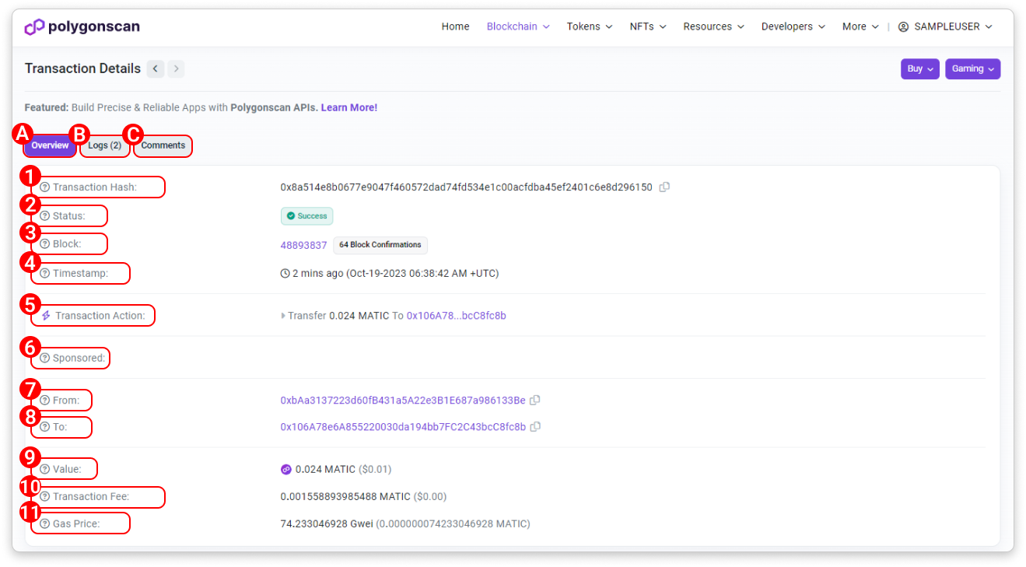Viewport: 1026px width, 567px height.
Task: Open the full To address link
Action: [403, 427]
